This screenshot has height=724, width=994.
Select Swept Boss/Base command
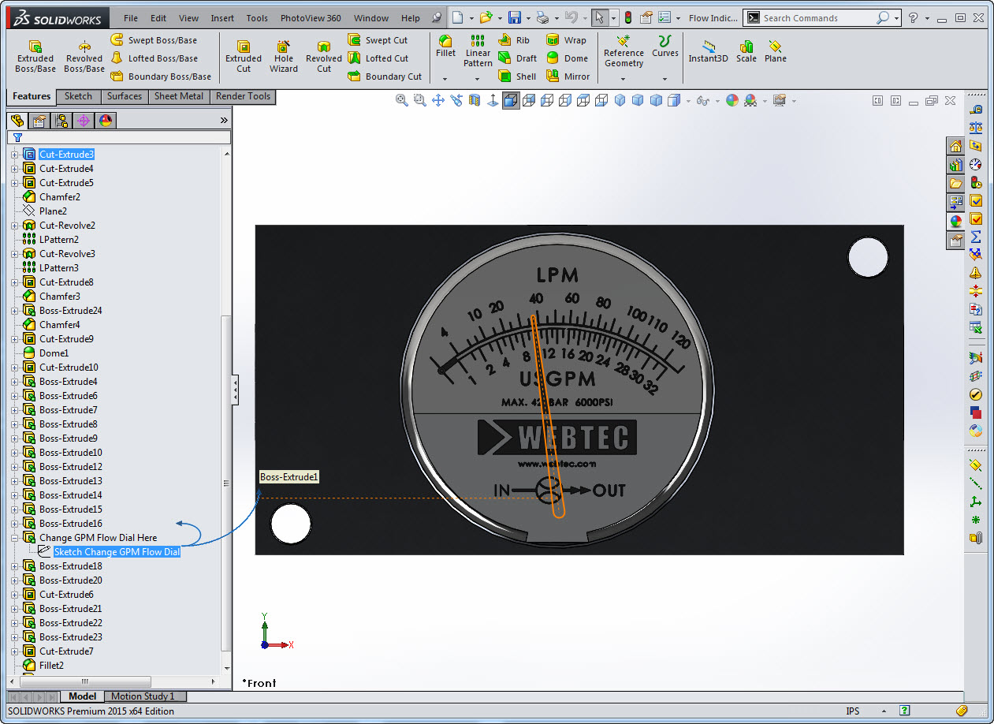tap(154, 40)
